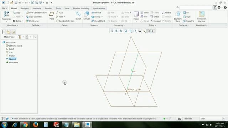The image size is (228, 128).
Task: Click the Project tool
Action: tap(166, 13)
